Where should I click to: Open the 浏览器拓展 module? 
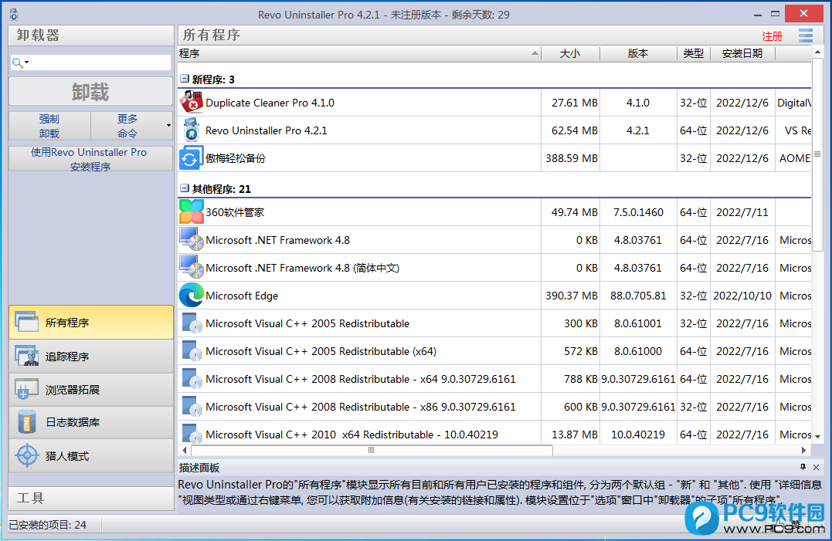[90, 390]
